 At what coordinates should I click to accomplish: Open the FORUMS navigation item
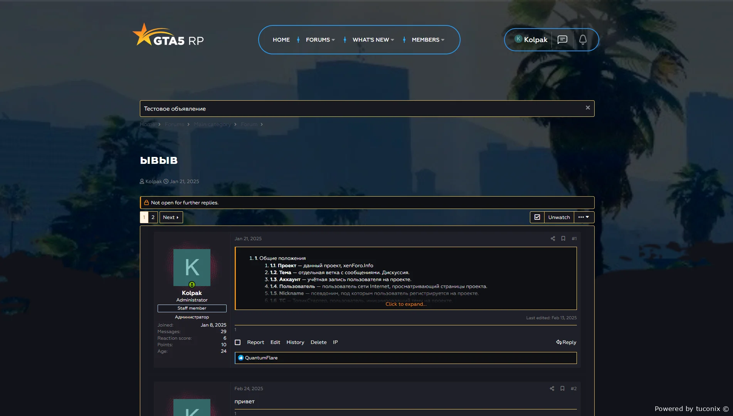tap(318, 40)
